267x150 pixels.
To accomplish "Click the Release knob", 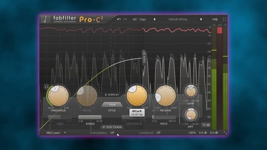I will (x=166, y=96).
